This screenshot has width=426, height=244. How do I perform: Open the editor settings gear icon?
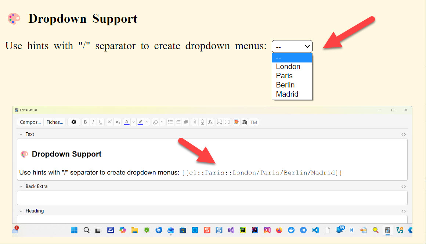[x=74, y=122]
